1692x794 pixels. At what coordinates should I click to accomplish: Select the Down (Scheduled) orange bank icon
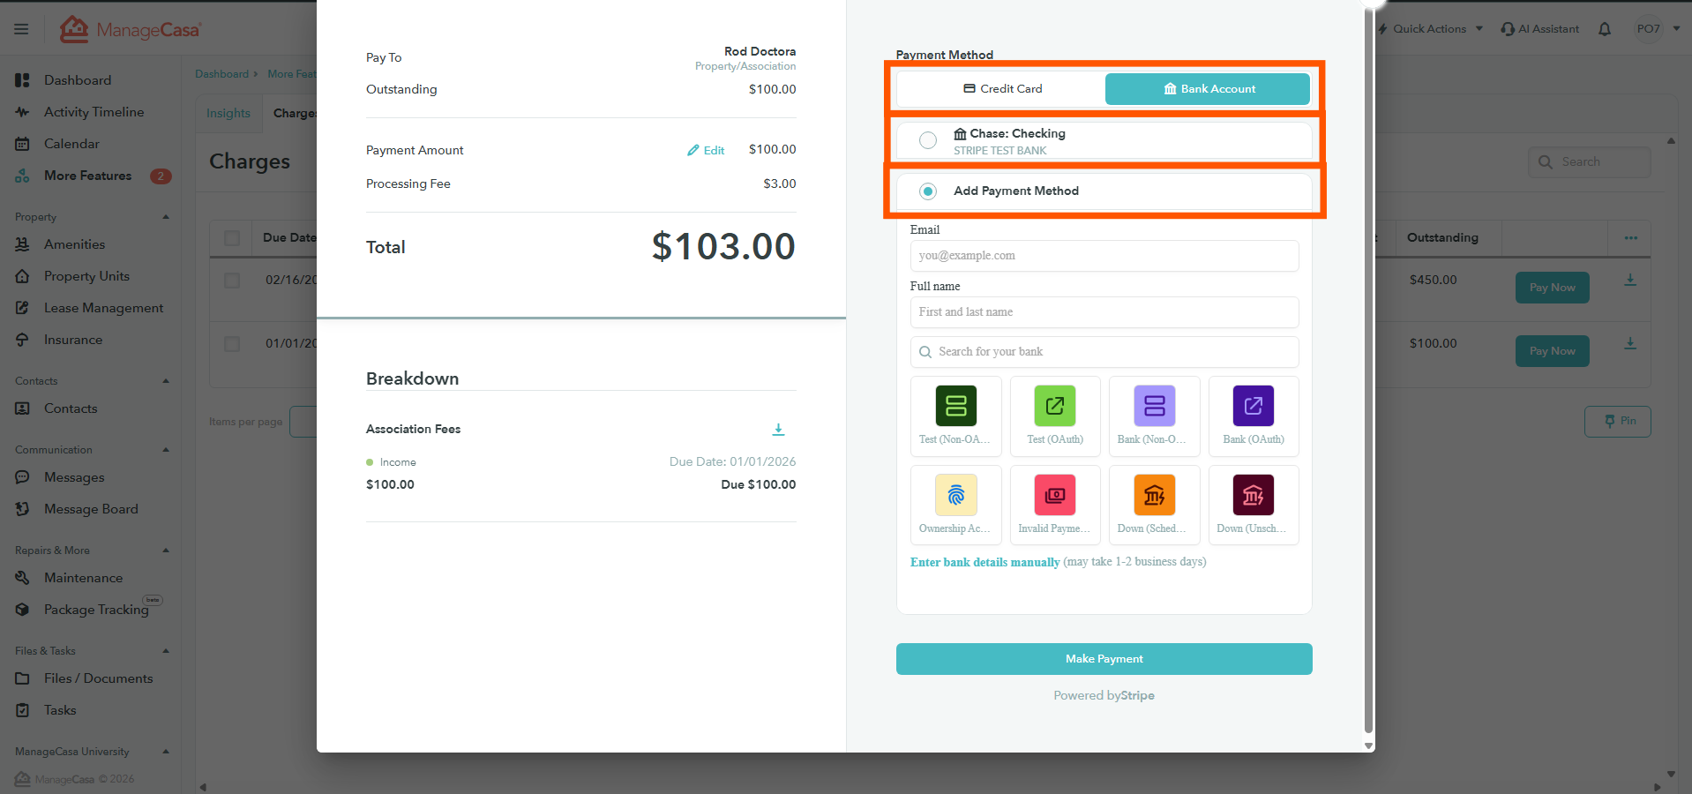coord(1154,496)
